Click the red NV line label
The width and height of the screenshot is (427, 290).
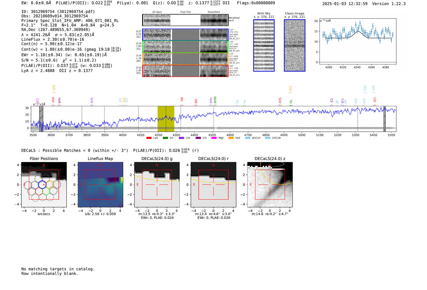point(182,100)
